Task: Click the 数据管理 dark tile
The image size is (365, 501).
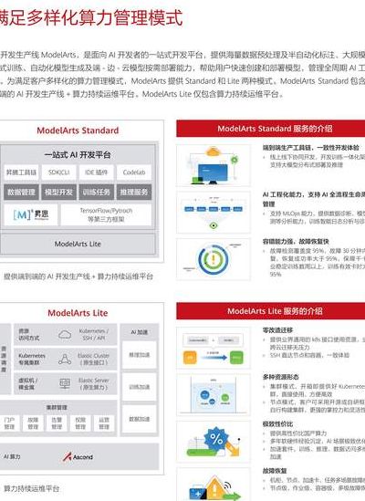Action: coord(21,192)
